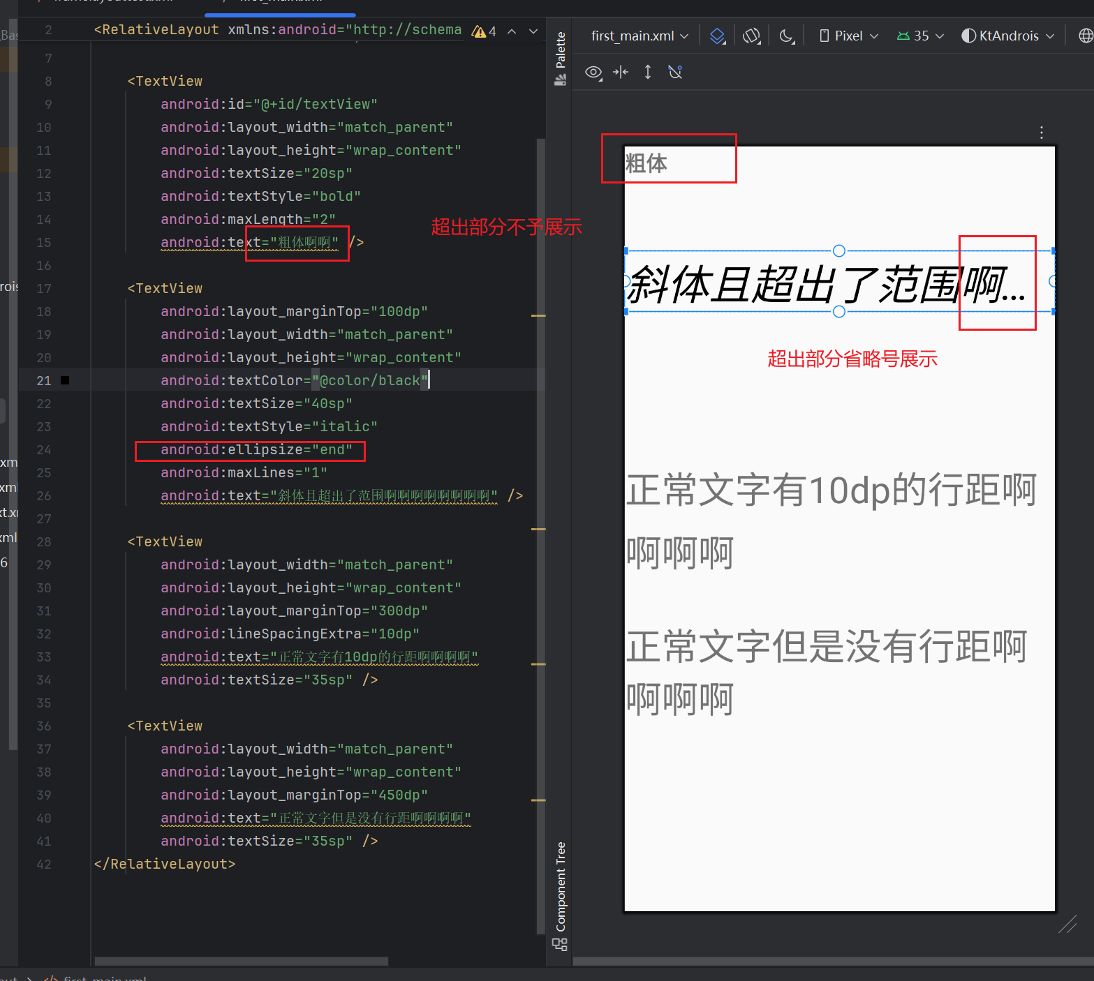Click line number 33 in the gutter
The width and height of the screenshot is (1094, 981).
click(44, 657)
